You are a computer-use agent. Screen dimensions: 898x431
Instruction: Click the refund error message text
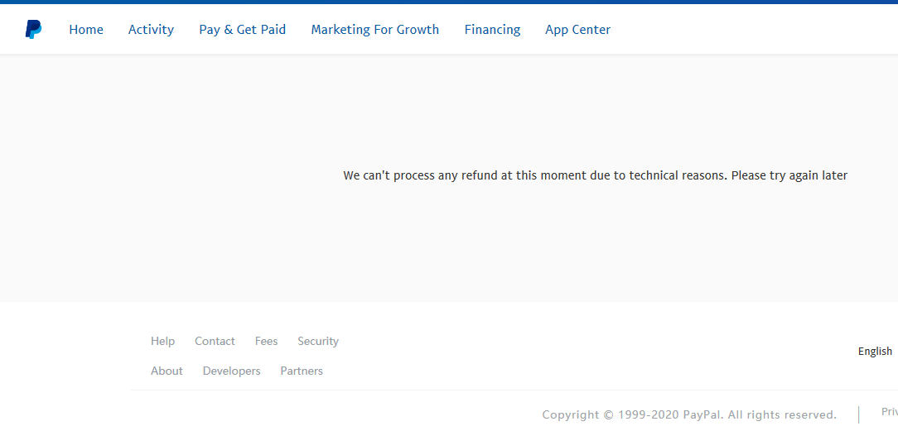pos(595,175)
